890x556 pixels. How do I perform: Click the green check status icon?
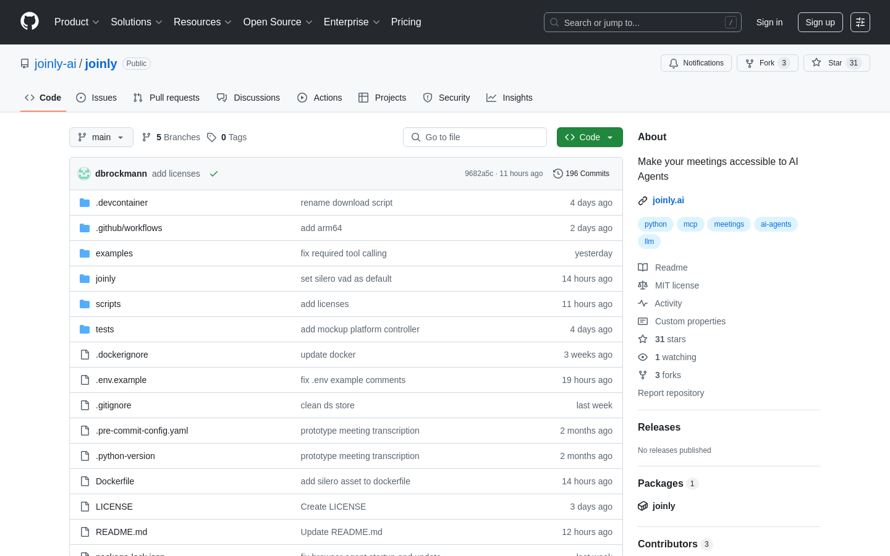point(214,174)
